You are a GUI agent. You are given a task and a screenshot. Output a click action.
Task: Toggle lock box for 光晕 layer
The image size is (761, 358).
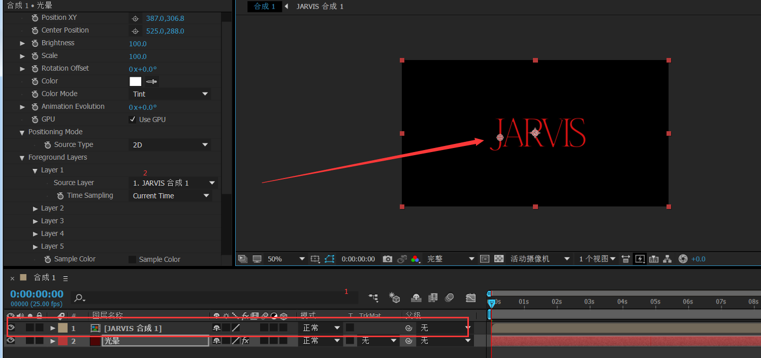(39, 341)
